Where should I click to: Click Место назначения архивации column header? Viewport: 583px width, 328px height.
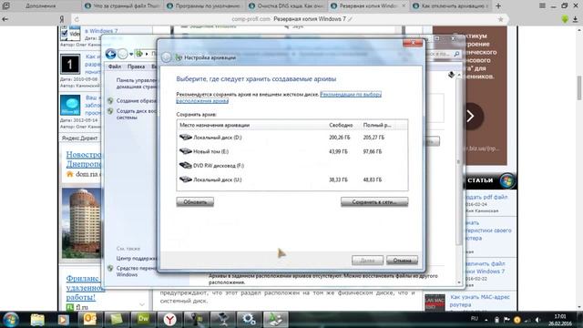point(215,126)
